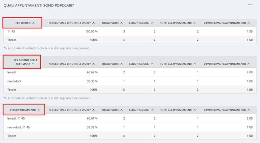Sort weekday table by Partecipante/Appuntamento

[x=227, y=64]
